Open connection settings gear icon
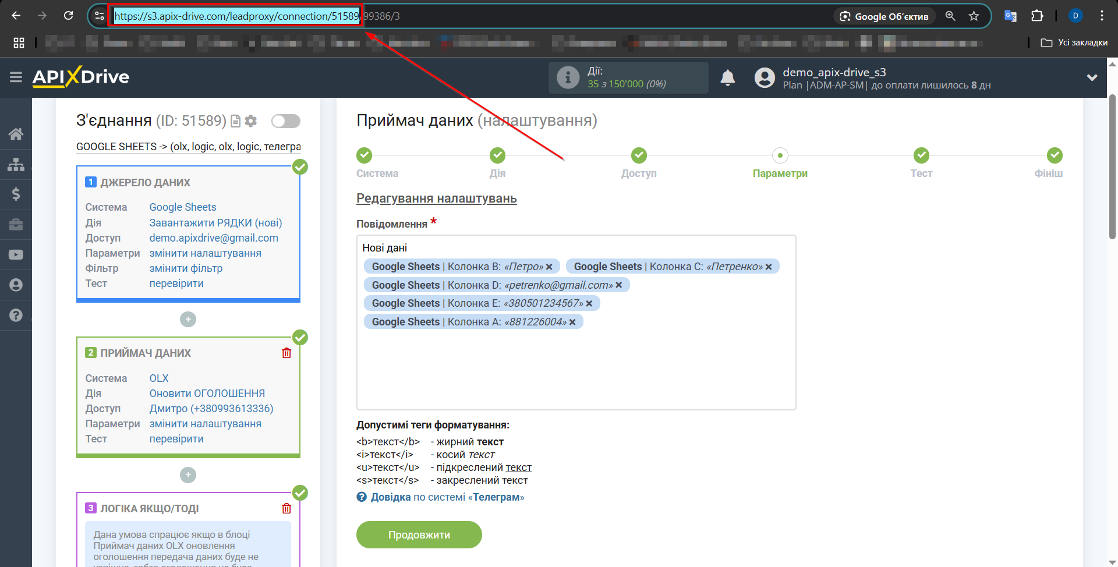The width and height of the screenshot is (1118, 567). pyautogui.click(x=251, y=121)
